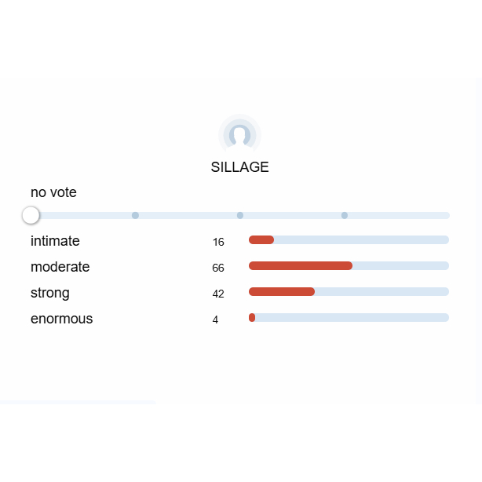Click the far right end of the slider track

click(446, 215)
